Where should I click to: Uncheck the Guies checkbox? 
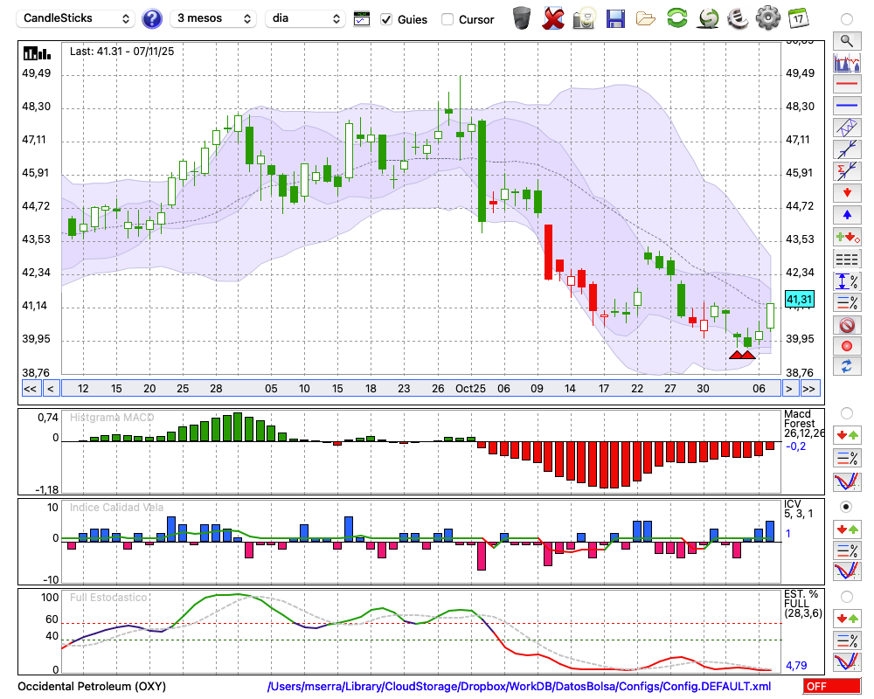(x=386, y=19)
